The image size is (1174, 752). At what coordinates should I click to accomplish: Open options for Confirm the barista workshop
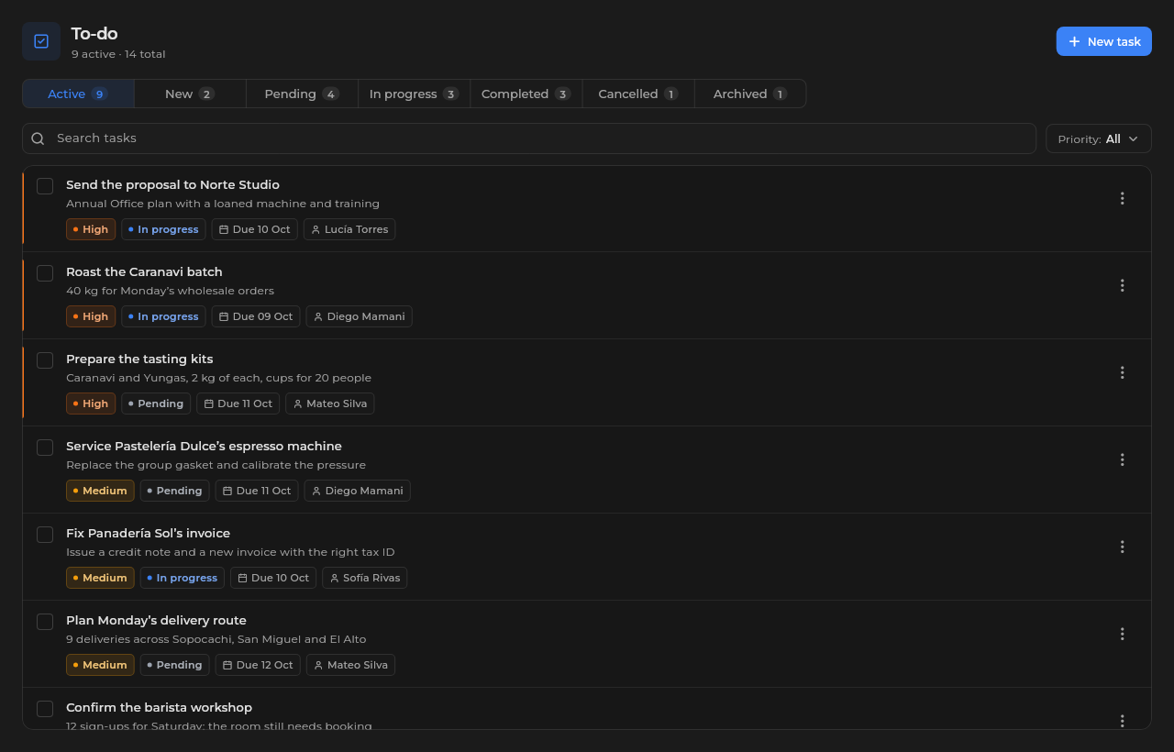pos(1122,721)
